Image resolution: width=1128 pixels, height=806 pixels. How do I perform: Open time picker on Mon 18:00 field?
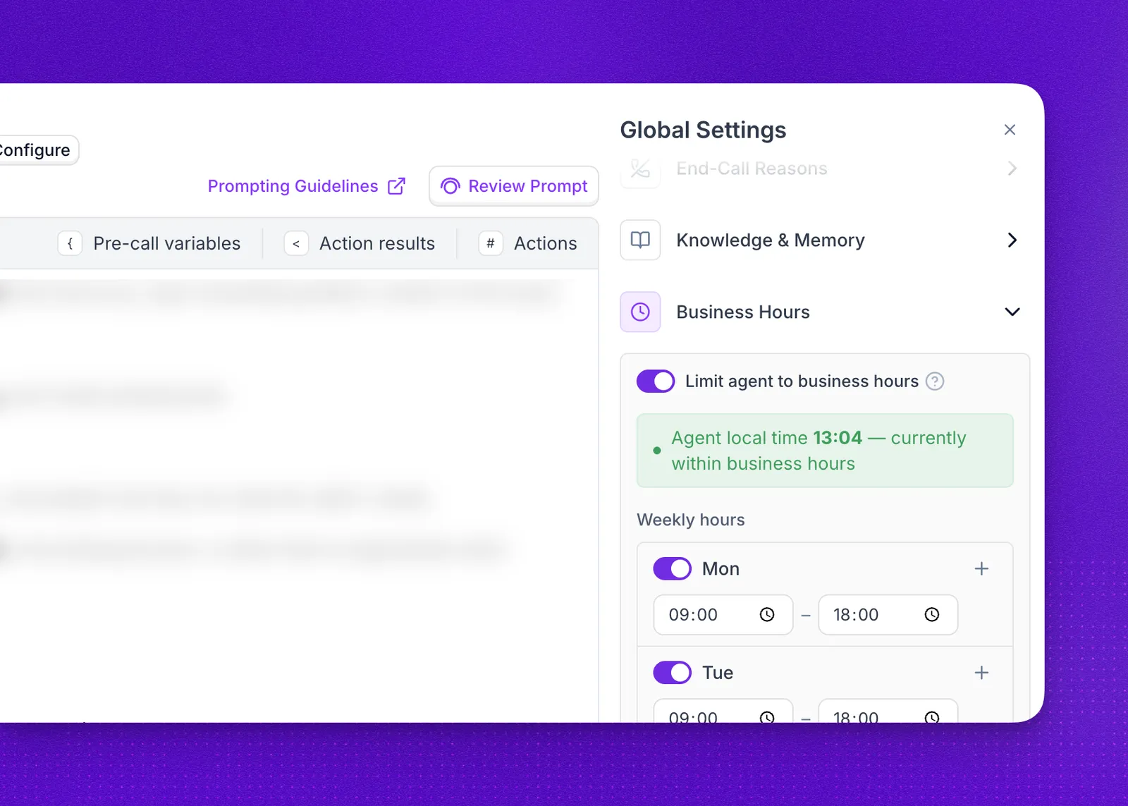click(x=932, y=615)
